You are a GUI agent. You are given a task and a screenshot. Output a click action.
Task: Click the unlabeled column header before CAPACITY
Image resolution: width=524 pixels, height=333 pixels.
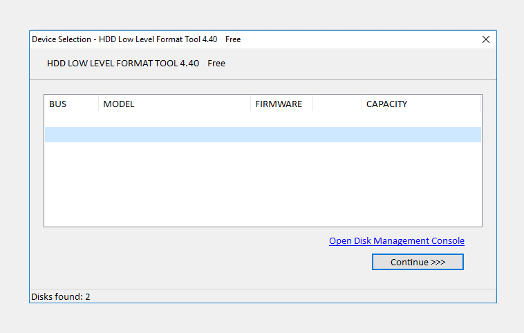point(337,104)
